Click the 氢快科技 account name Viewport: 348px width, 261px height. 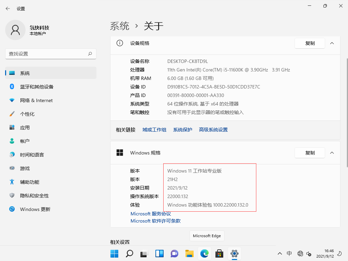[39, 28]
